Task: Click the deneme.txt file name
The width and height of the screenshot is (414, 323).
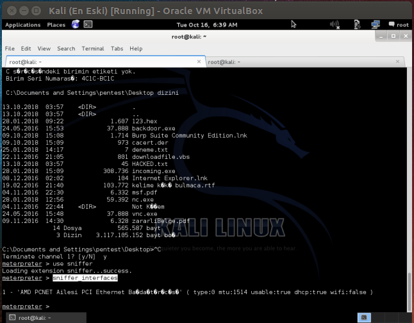Action: 150,150
